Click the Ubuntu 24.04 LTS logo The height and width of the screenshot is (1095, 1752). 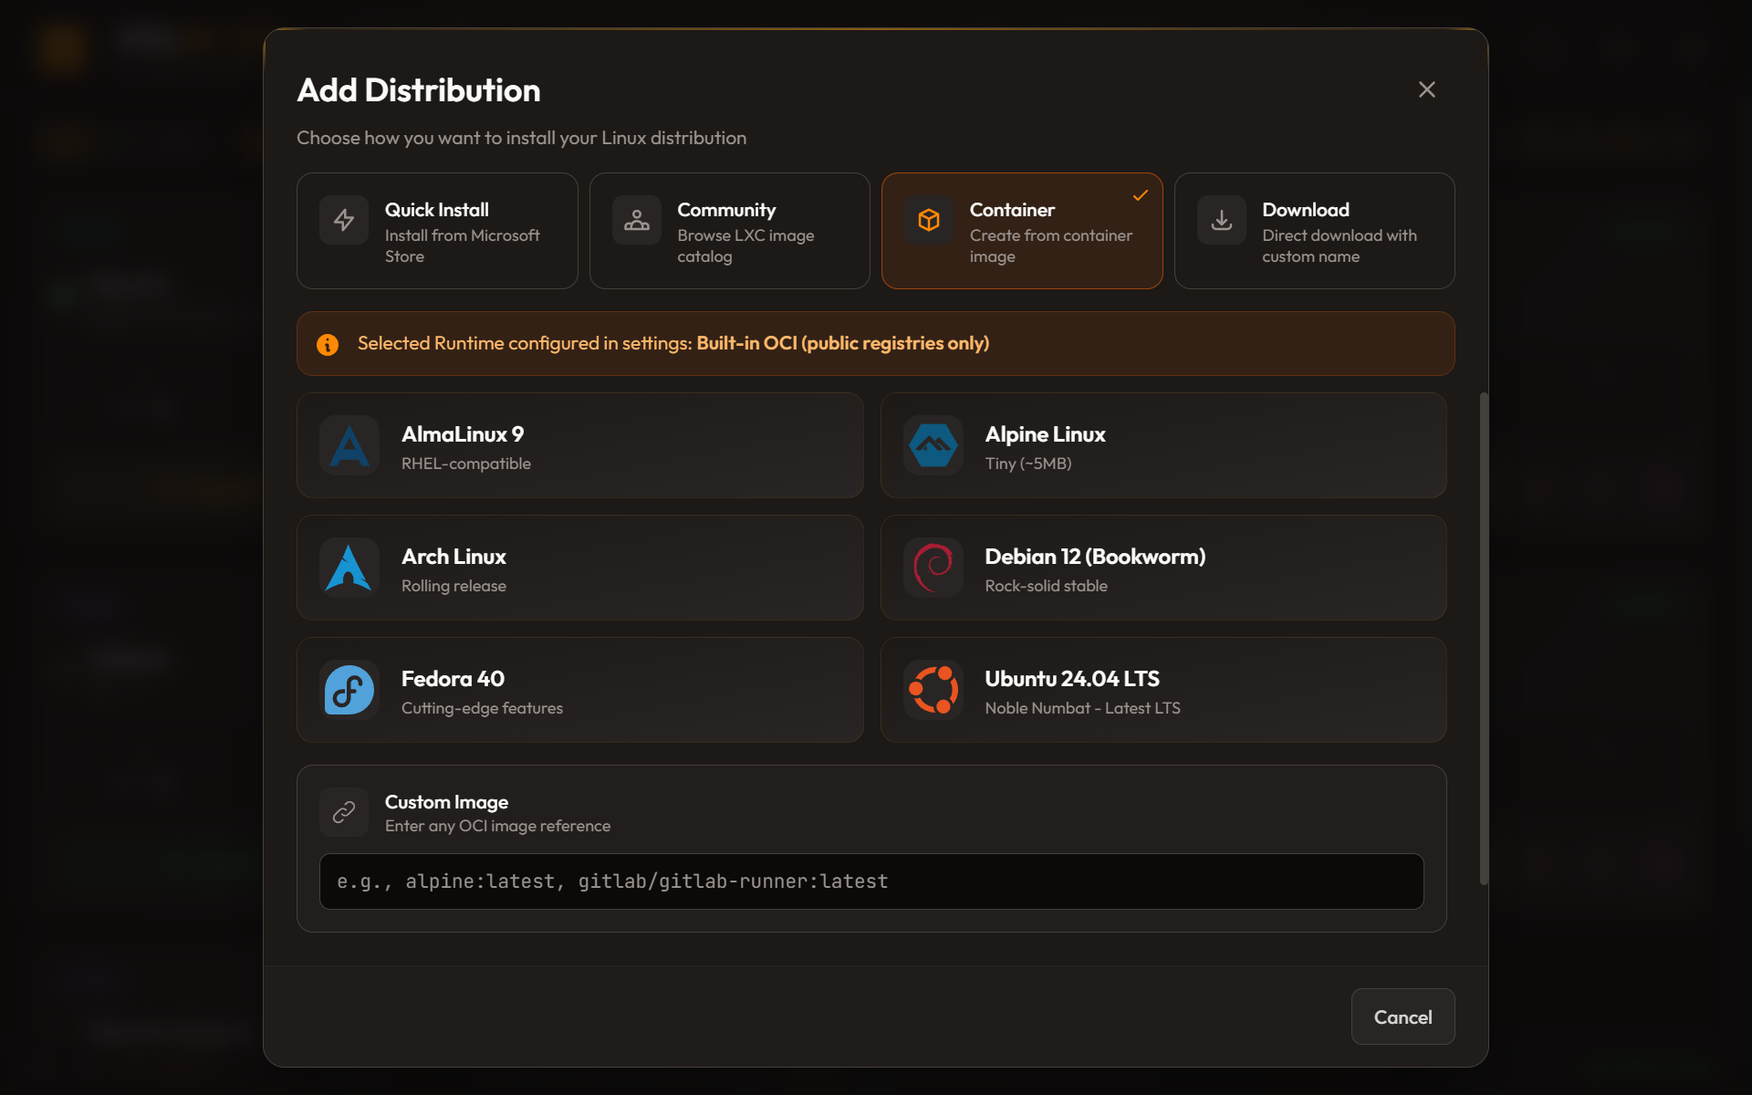[x=933, y=690]
